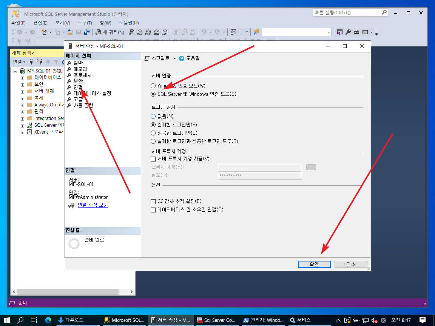Click the MDX query icon
The image size is (435, 326).
pos(140,32)
